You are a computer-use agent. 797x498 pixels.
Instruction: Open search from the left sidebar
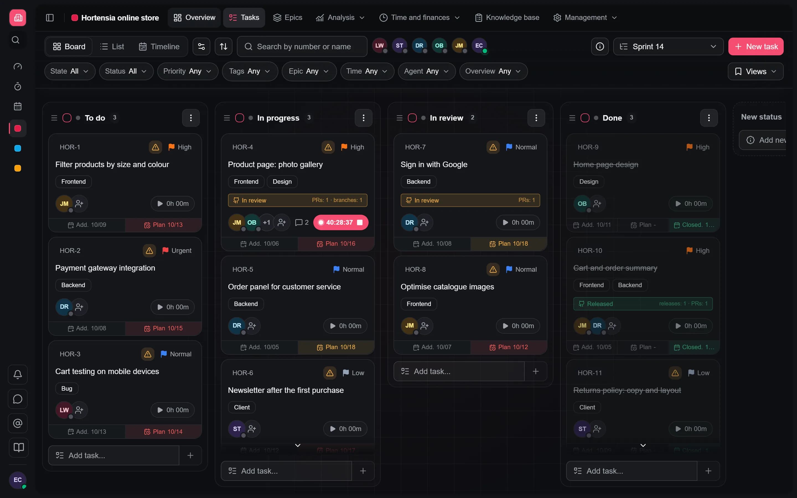pyautogui.click(x=15, y=40)
